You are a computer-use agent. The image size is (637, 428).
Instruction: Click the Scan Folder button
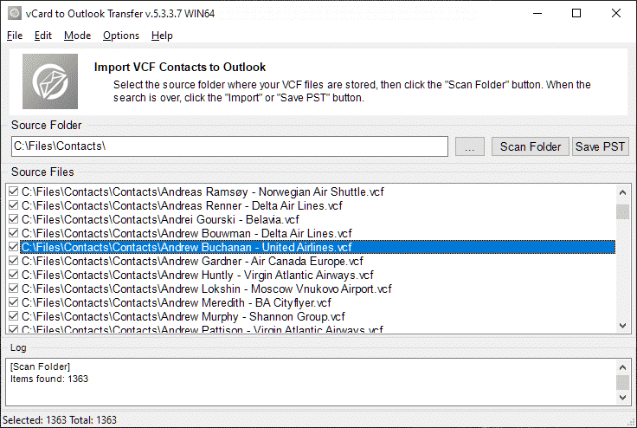point(531,147)
